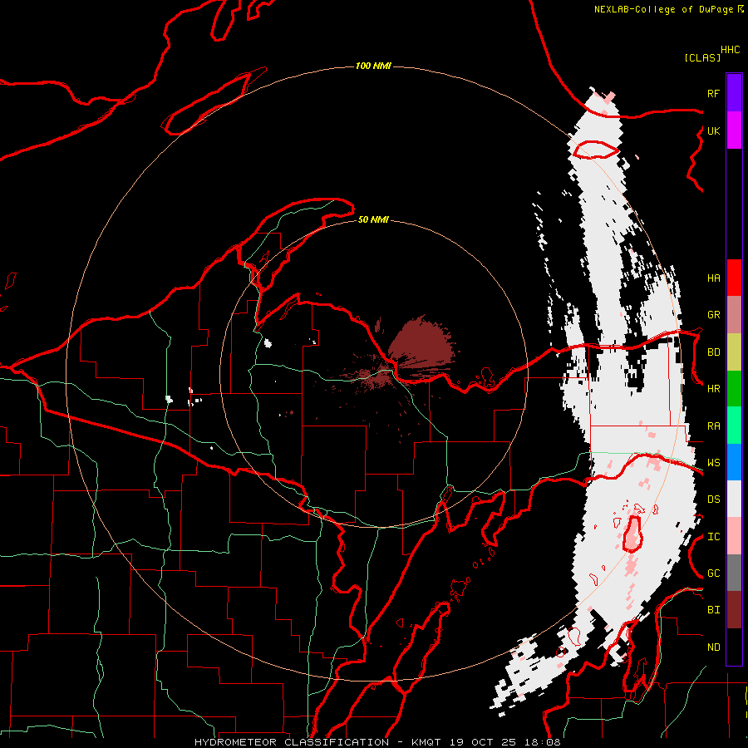
Task: Click the 'HYDROMETEOR CLASSIFICATION' title text
Action: [292, 742]
